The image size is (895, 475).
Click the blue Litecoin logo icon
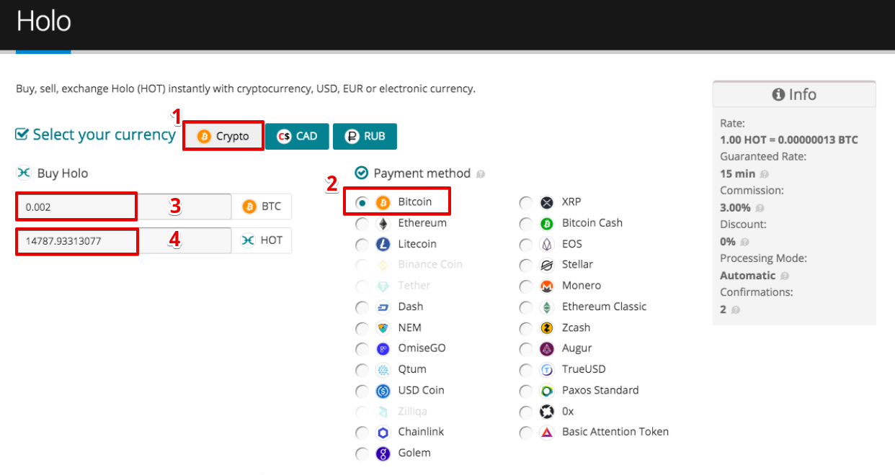383,245
